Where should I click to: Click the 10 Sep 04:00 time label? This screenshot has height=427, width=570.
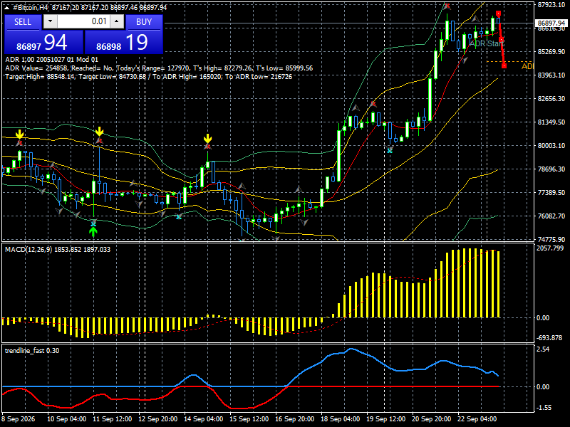[x=67, y=418]
